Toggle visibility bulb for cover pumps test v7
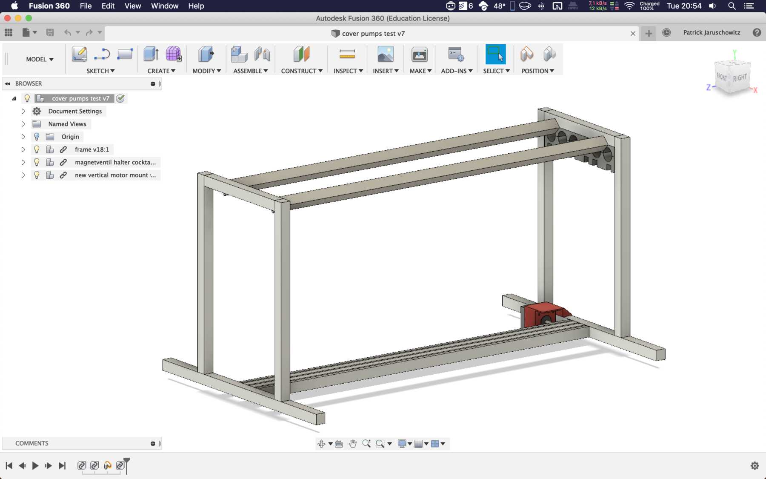 click(x=27, y=98)
